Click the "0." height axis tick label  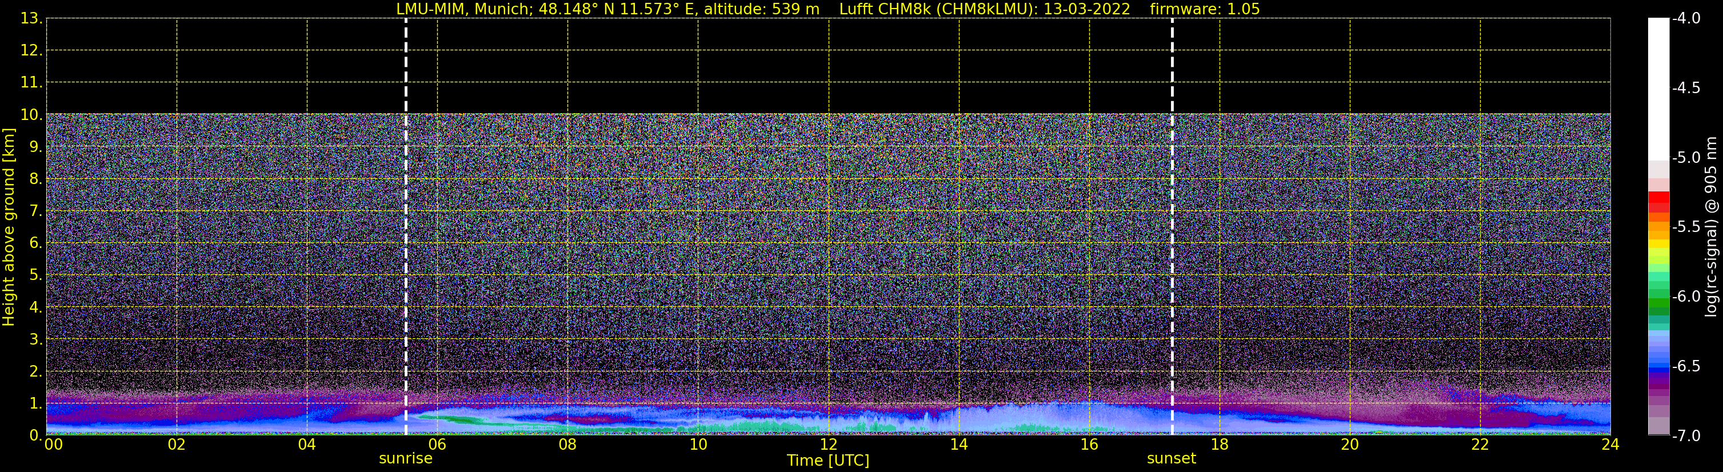point(36,436)
